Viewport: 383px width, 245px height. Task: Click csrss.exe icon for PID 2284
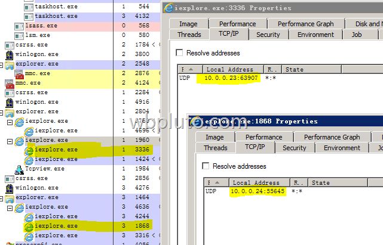[x=10, y=93]
